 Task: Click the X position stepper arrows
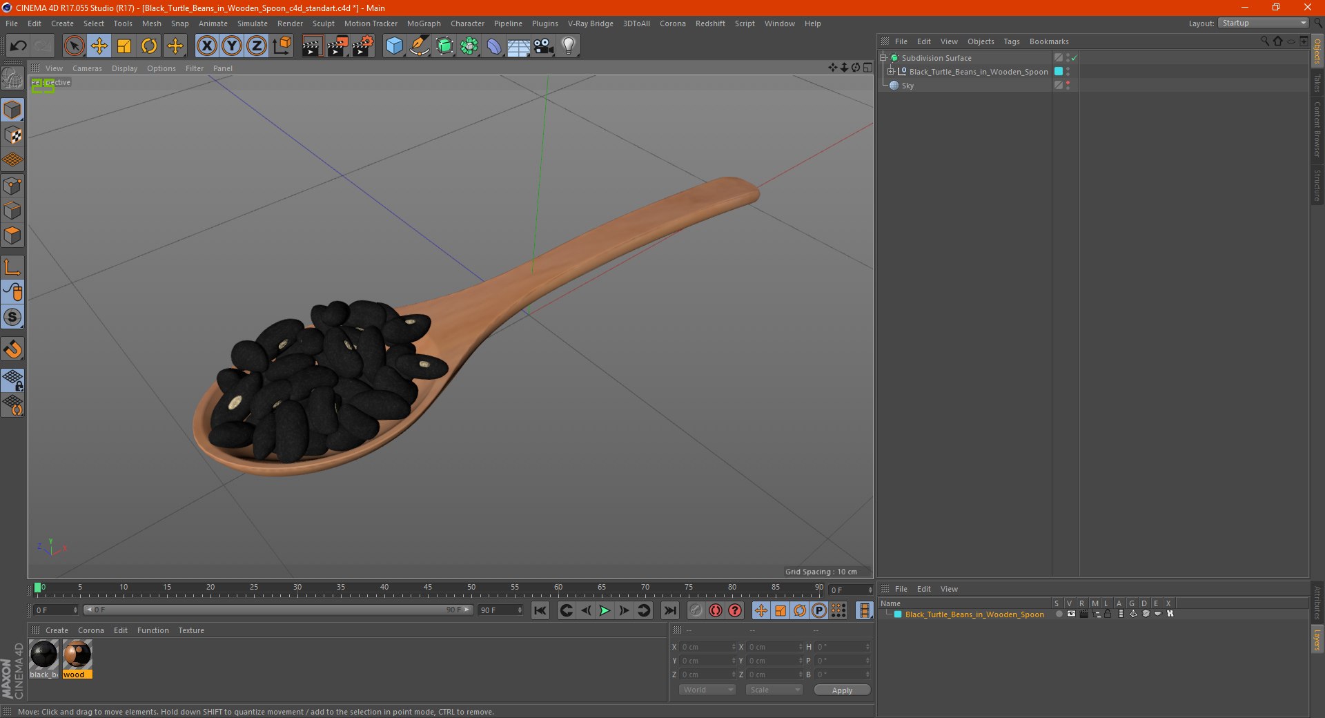click(734, 648)
